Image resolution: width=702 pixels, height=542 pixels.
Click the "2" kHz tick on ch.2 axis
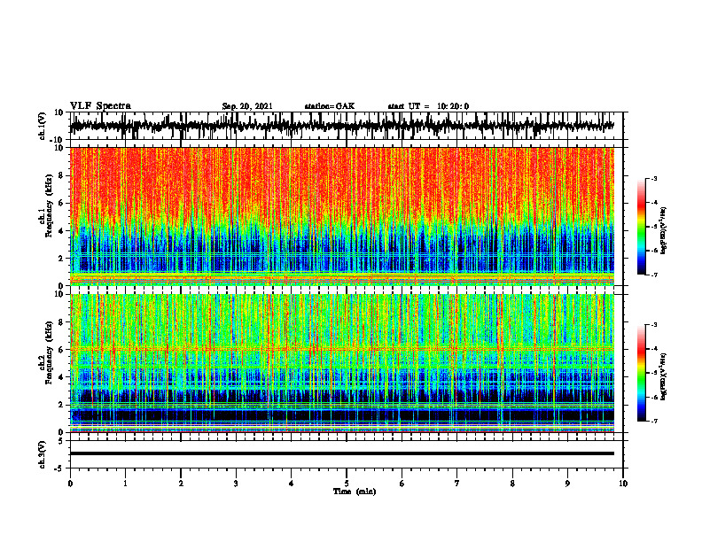click(x=61, y=405)
